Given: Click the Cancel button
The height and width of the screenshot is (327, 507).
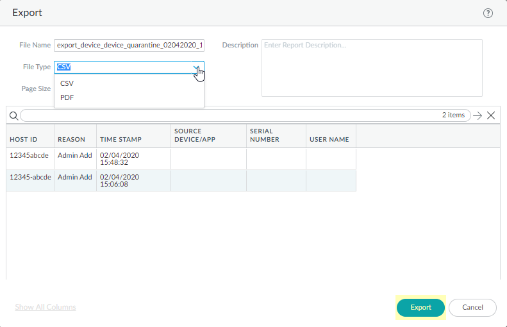Looking at the screenshot, I should [x=472, y=308].
